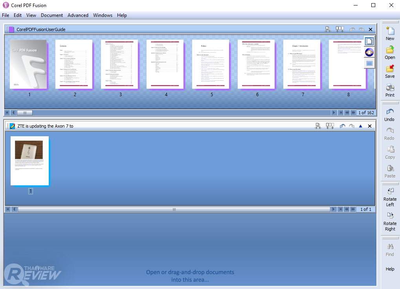Image resolution: width=400 pixels, height=289 pixels.
Task: Open Help from the sidebar
Action: pos(390,269)
